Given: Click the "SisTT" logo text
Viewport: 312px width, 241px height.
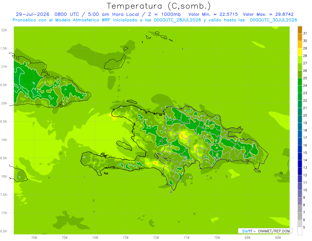Looking at the screenshot, I should (x=247, y=231).
